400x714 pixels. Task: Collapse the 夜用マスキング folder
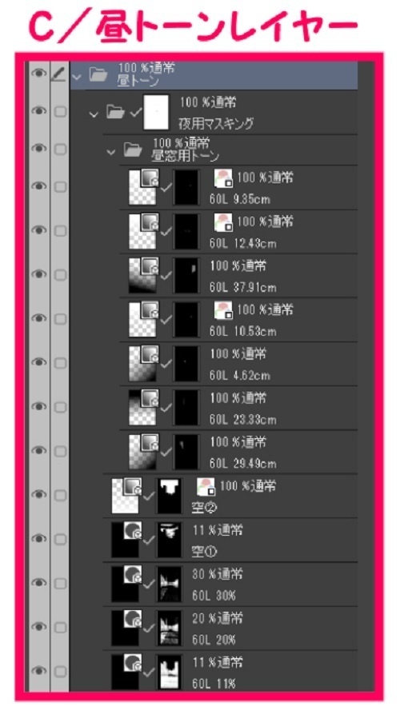click(94, 114)
